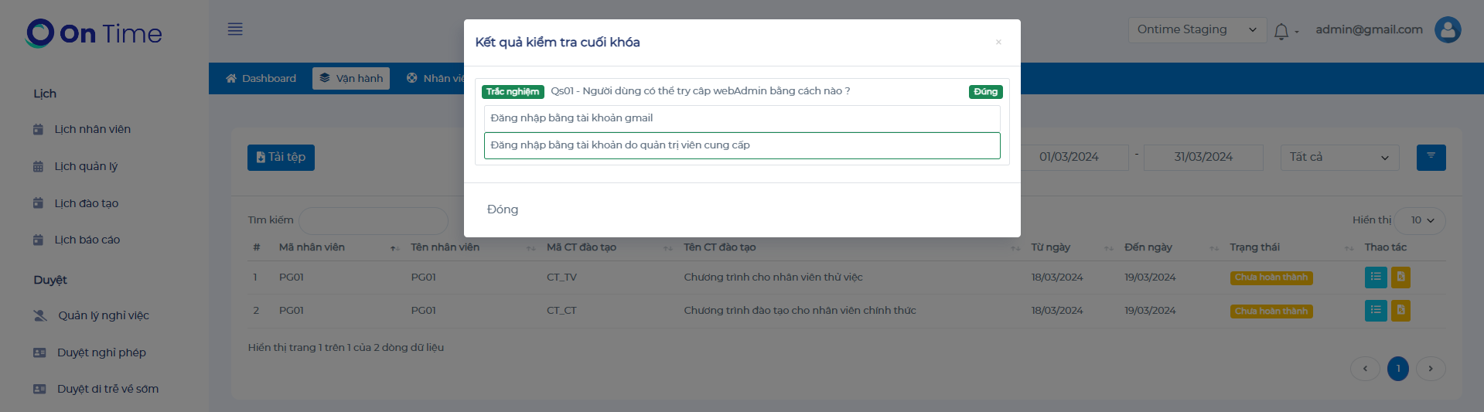Screen dimensions: 1484x412
Task: Go to the next page arrow
Action: pos(1431,369)
